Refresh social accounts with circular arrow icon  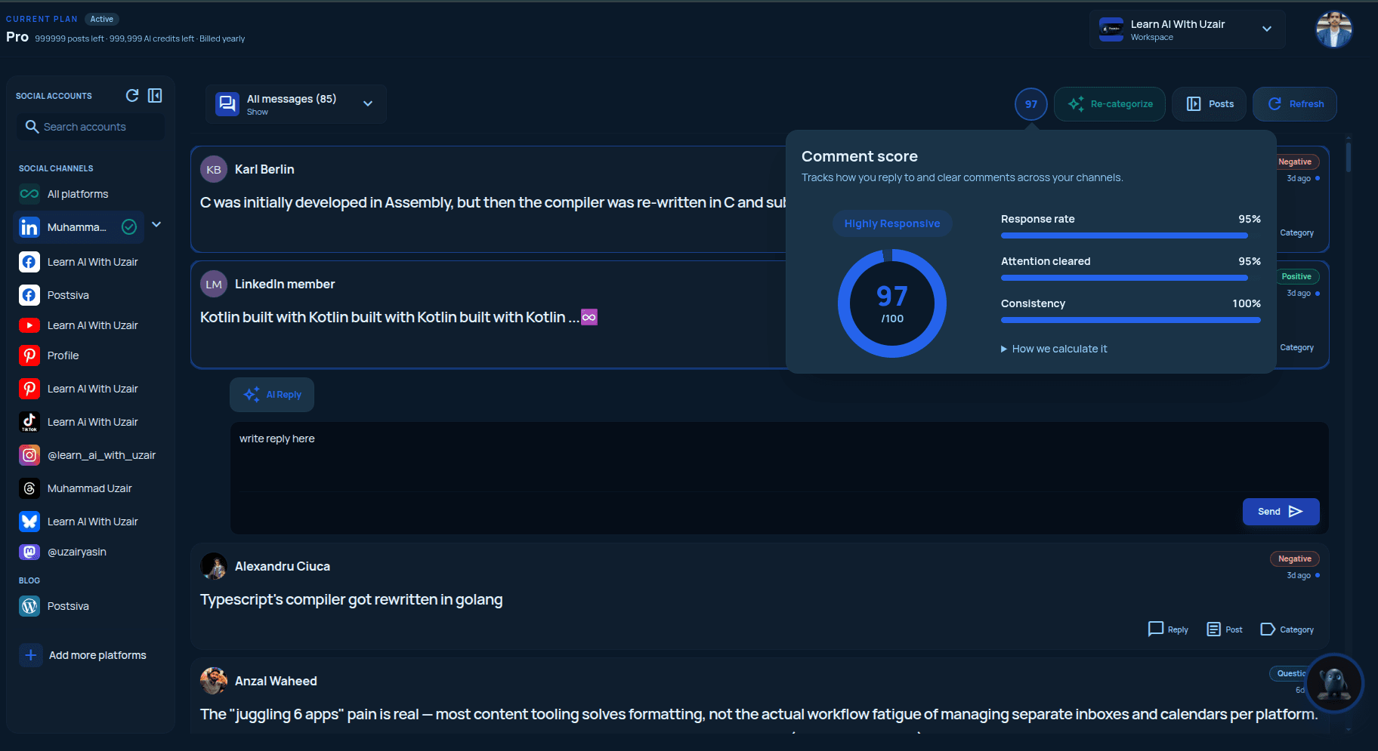coord(132,95)
